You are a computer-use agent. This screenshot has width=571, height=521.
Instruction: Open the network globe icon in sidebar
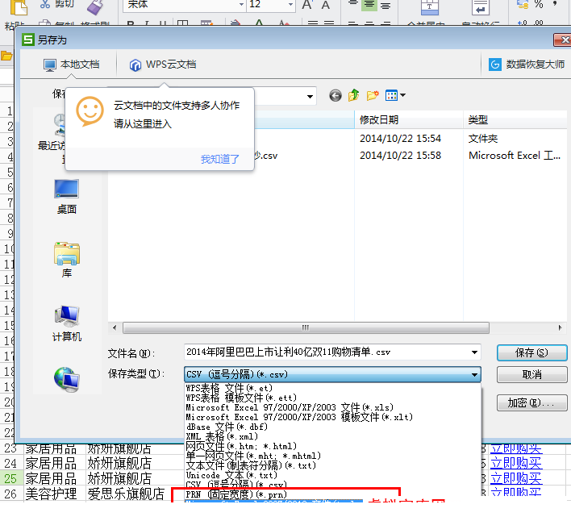[x=66, y=378]
